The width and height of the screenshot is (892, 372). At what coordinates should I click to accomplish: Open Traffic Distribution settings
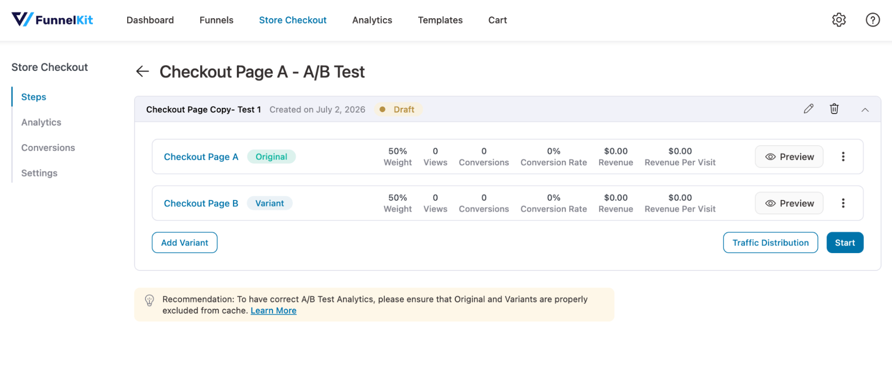coord(771,242)
